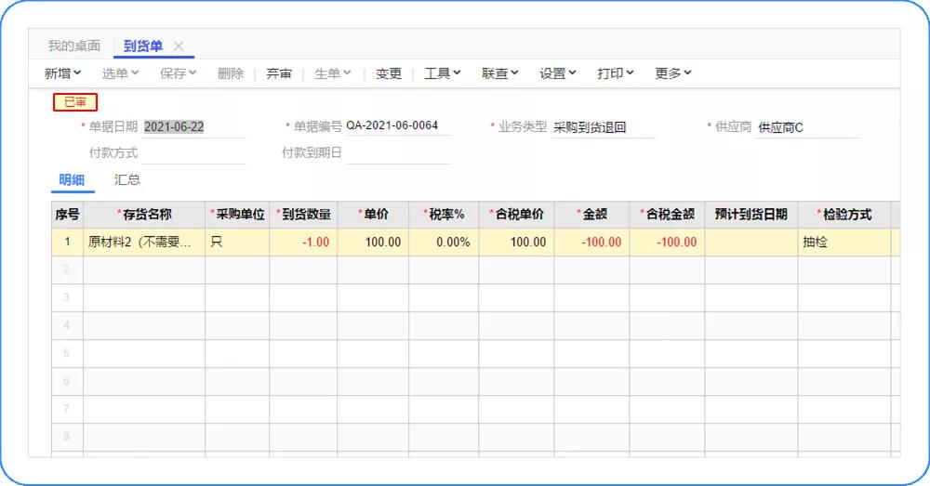
Task: Open the 新增 dropdown menu
Action: pos(62,72)
